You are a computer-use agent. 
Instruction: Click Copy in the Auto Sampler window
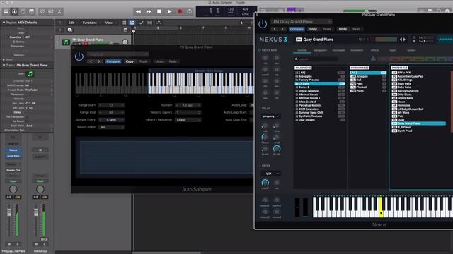click(x=130, y=61)
